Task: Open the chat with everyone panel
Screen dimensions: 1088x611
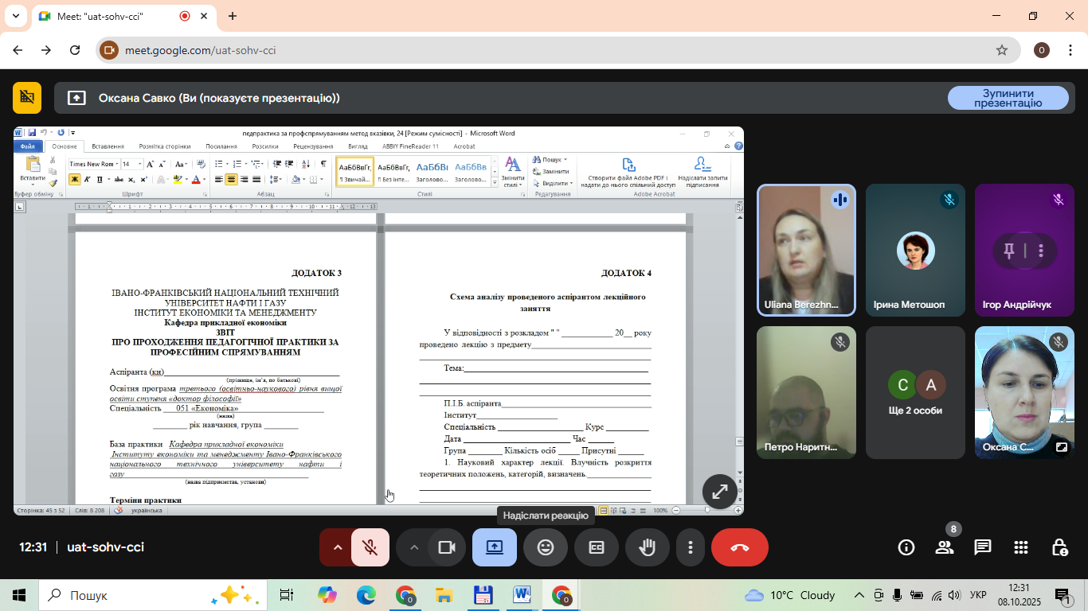Action: (983, 547)
